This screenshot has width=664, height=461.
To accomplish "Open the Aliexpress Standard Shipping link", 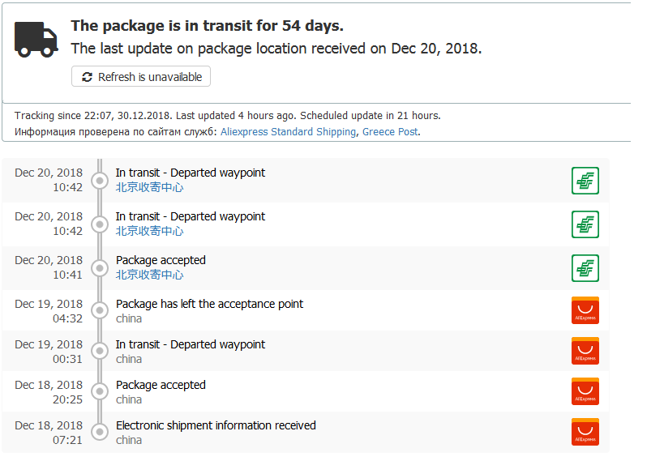I will 288,131.
